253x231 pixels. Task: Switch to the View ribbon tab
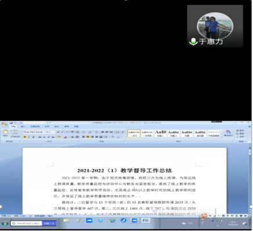[x=76, y=127]
